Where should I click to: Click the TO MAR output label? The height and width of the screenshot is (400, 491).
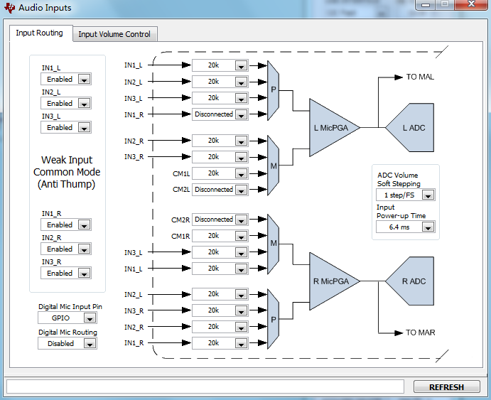420,333
